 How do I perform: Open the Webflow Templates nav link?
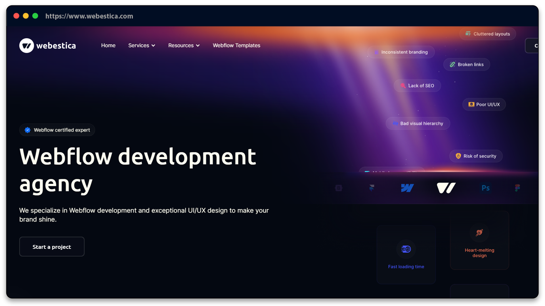tap(236, 46)
